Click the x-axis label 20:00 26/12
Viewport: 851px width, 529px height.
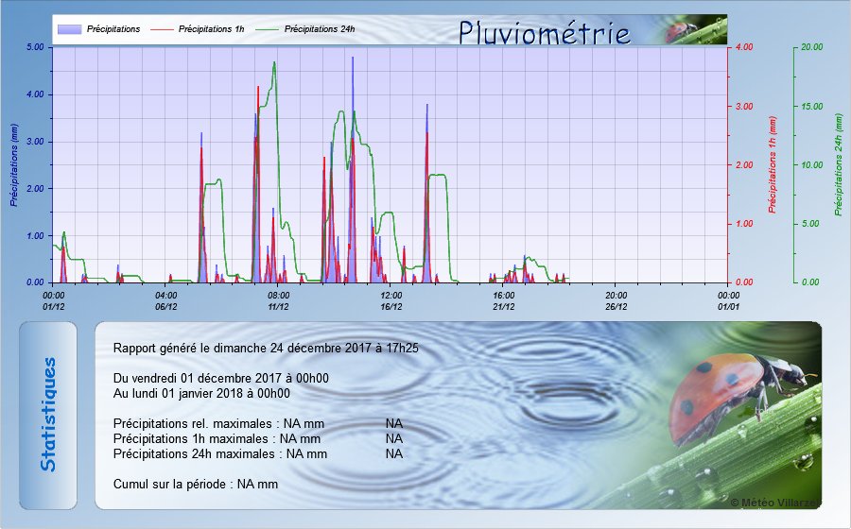pos(616,300)
